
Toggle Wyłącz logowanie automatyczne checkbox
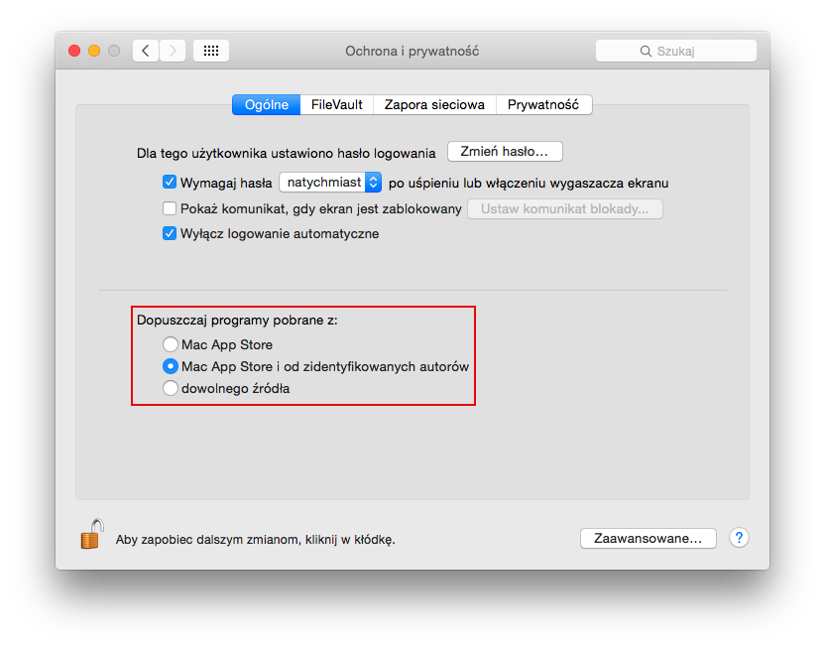170,233
